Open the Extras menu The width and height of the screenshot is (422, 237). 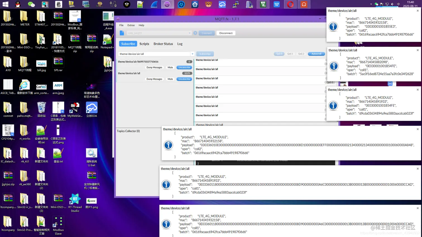pyautogui.click(x=131, y=25)
